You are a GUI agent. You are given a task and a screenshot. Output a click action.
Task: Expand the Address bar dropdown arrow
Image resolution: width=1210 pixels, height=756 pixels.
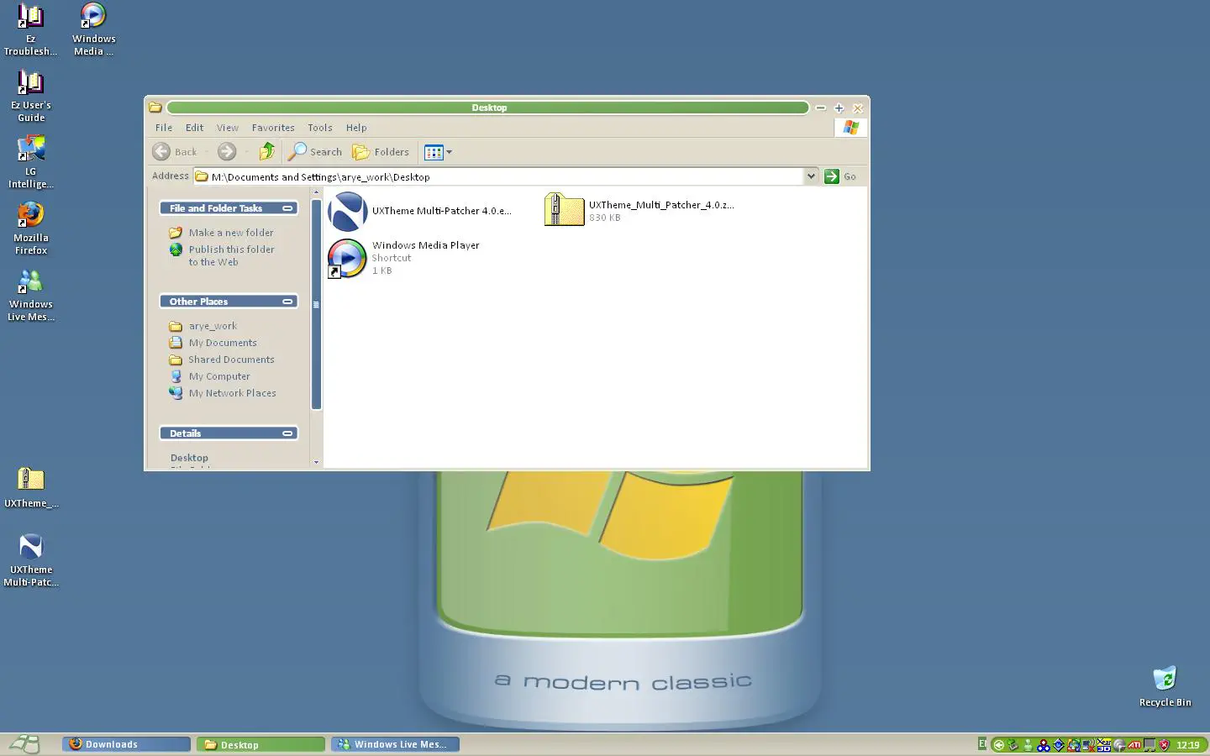pos(811,176)
